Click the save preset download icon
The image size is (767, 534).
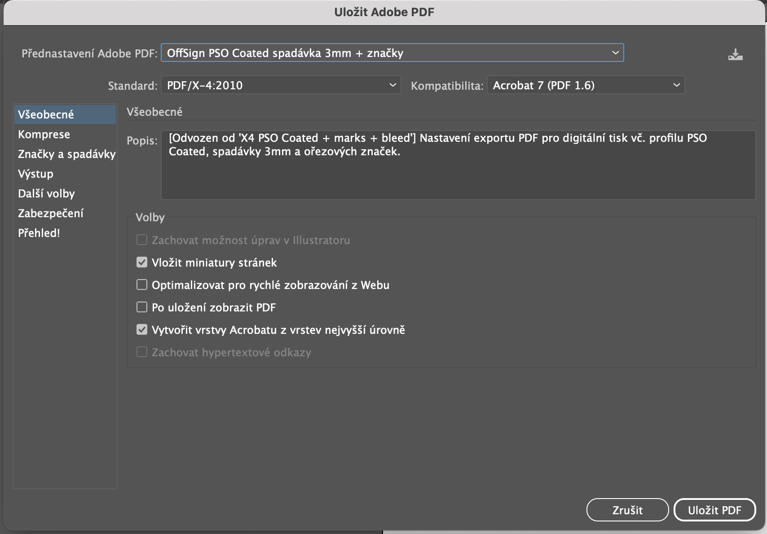[x=735, y=55]
